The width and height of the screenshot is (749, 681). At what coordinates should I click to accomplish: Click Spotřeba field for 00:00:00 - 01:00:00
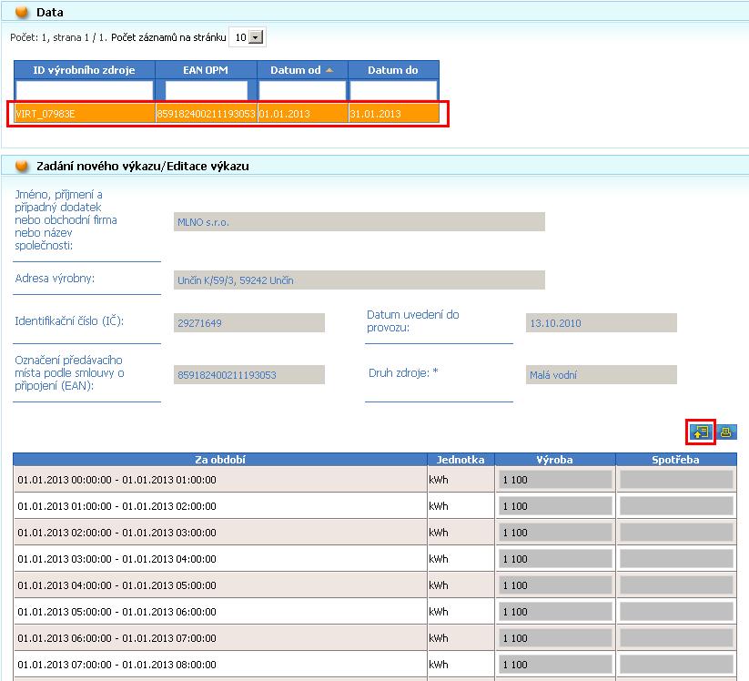pos(676,480)
